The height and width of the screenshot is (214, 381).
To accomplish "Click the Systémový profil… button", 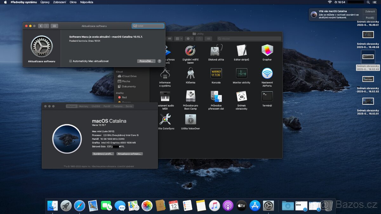I will click(103, 154).
